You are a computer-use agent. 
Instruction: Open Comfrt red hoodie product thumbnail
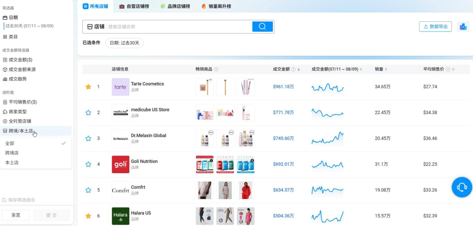(x=245, y=190)
